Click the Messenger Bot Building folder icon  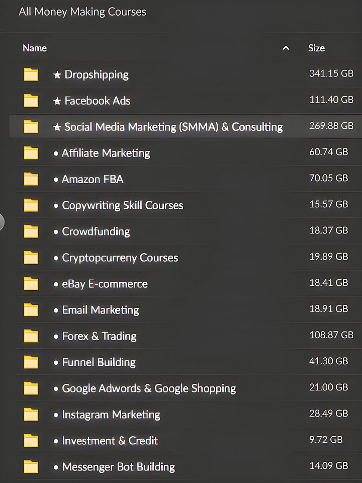[x=31, y=467]
